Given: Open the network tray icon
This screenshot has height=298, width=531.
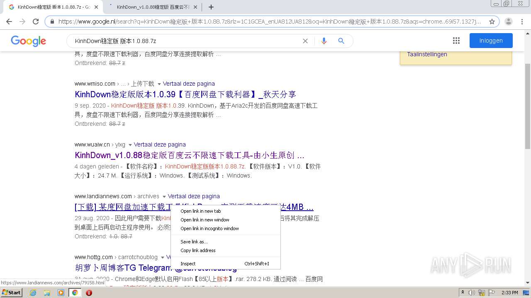Looking at the screenshot, I should coord(482,293).
